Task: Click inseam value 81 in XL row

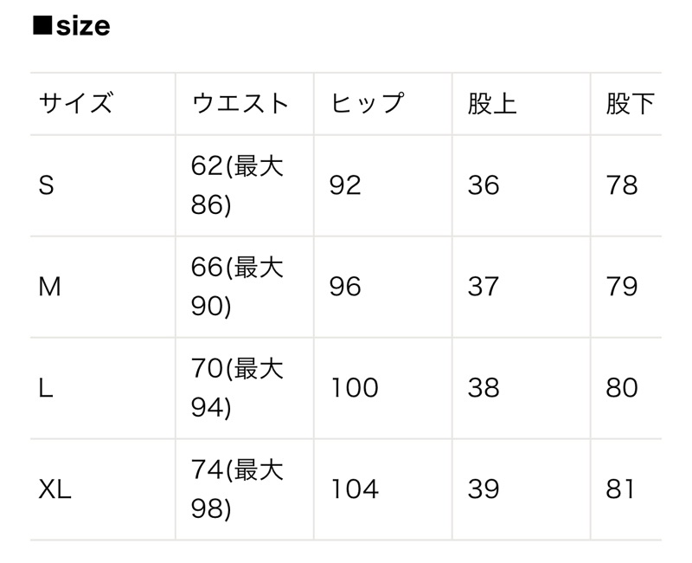Action: (619, 489)
